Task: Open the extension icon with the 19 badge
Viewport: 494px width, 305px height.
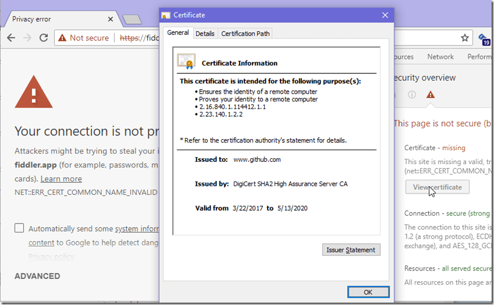Action: click(484, 39)
